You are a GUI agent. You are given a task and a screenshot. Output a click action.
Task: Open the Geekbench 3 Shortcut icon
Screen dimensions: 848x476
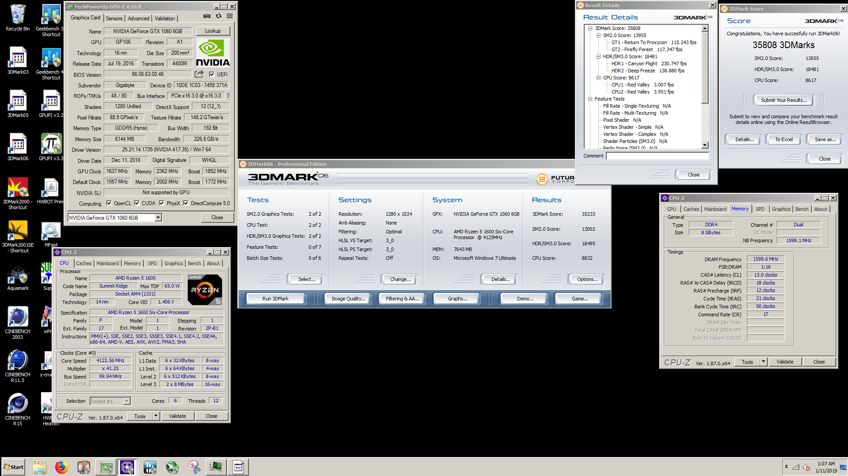(x=50, y=20)
